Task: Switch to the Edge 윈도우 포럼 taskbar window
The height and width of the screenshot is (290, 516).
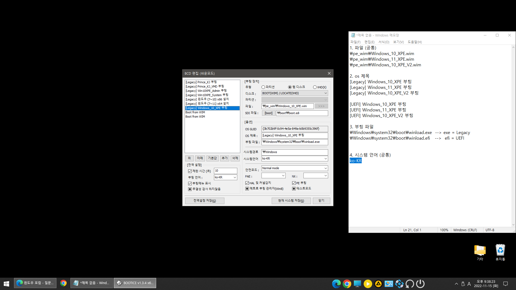Action: pyautogui.click(x=35, y=283)
